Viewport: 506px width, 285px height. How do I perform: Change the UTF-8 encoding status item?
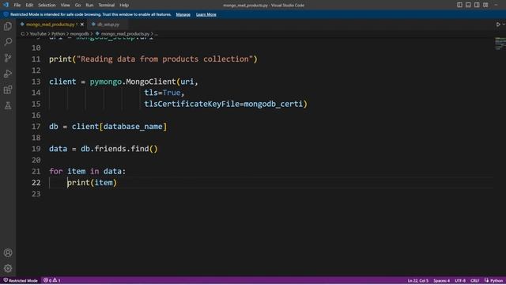[460, 280]
